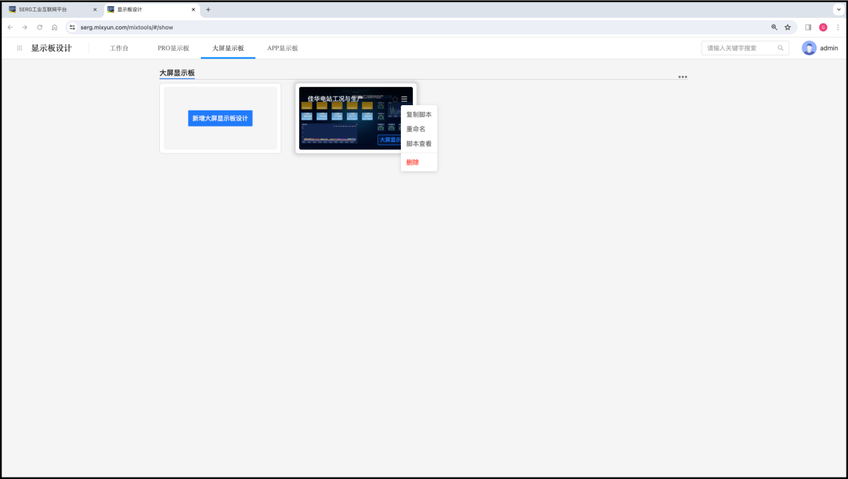Image resolution: width=848 pixels, height=479 pixels.
Task: Click the search magnifier icon
Action: click(780, 48)
